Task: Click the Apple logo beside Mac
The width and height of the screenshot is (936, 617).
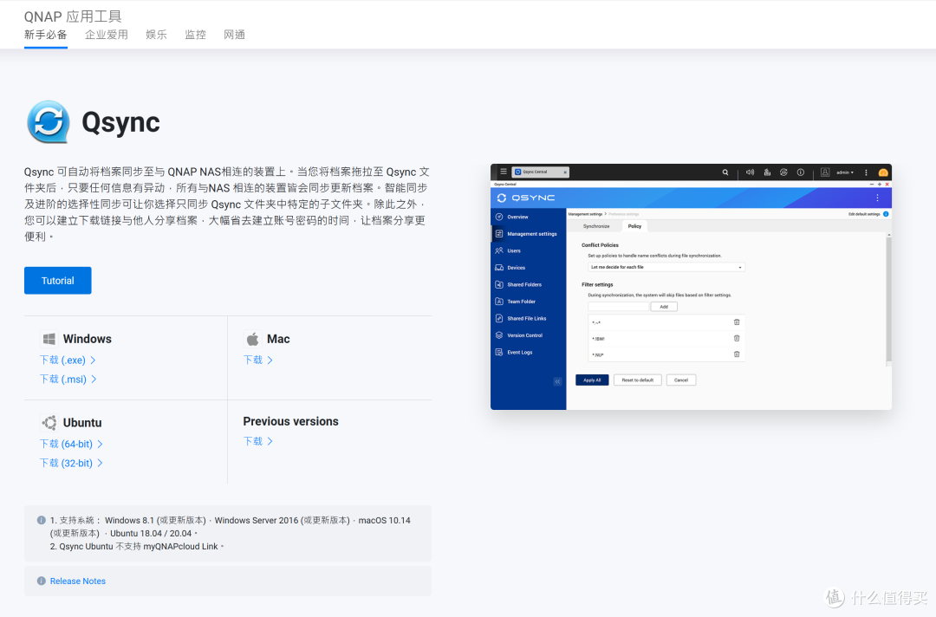Action: coord(252,339)
